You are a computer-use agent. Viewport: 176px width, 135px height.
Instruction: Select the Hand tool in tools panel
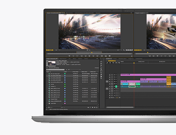(101, 76)
